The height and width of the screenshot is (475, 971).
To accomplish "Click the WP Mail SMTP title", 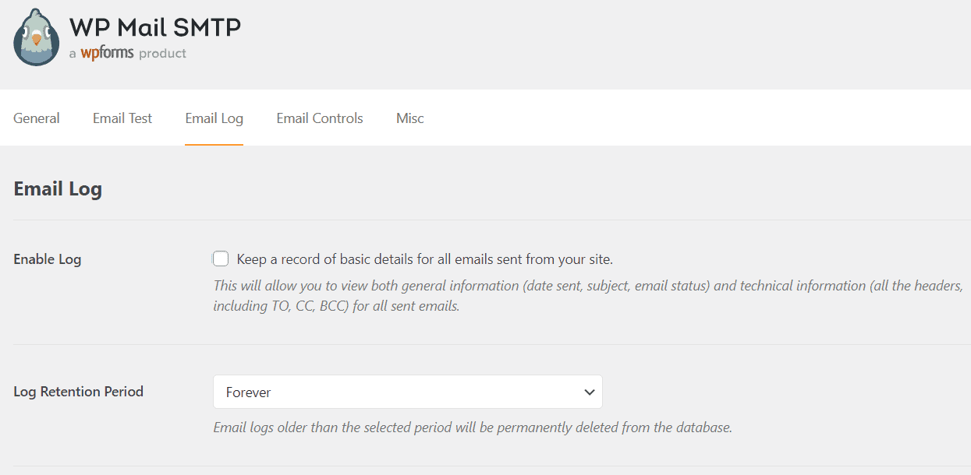I will pos(155,27).
